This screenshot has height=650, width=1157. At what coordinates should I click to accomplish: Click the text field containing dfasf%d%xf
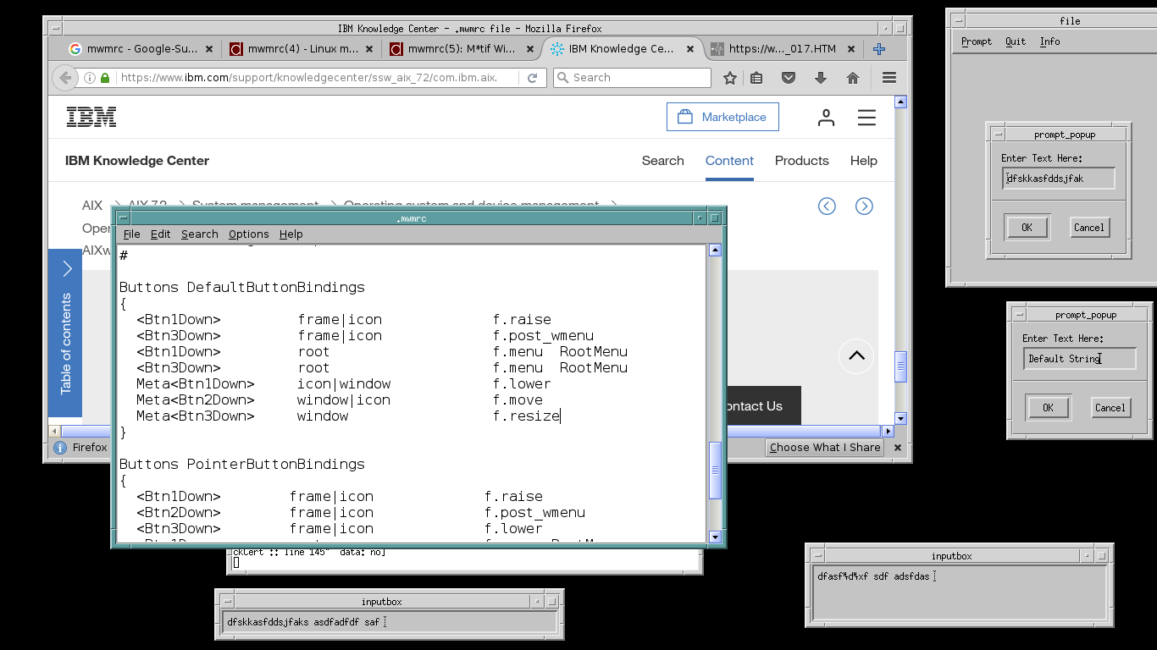[x=960, y=592]
